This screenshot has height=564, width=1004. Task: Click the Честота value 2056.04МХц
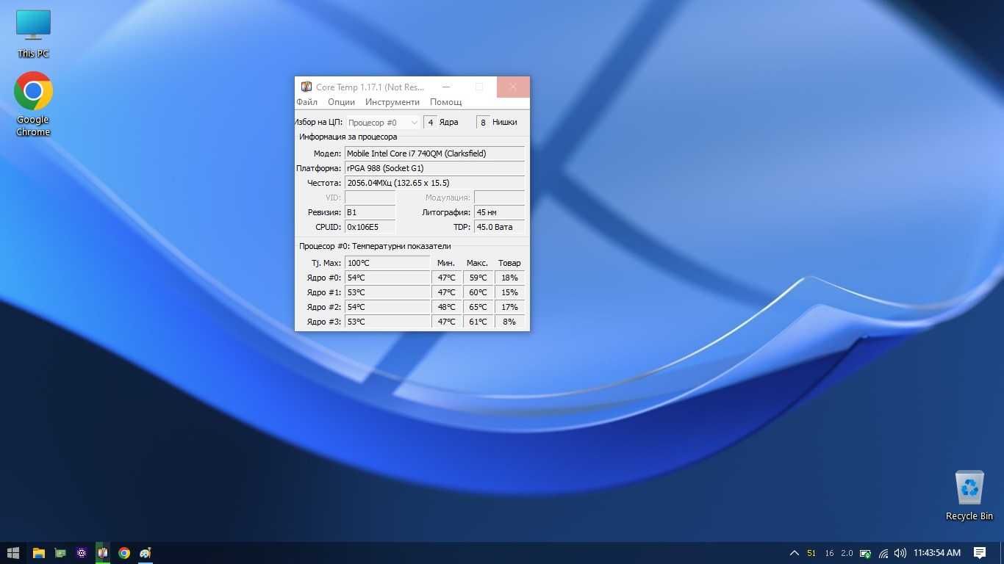click(x=434, y=183)
